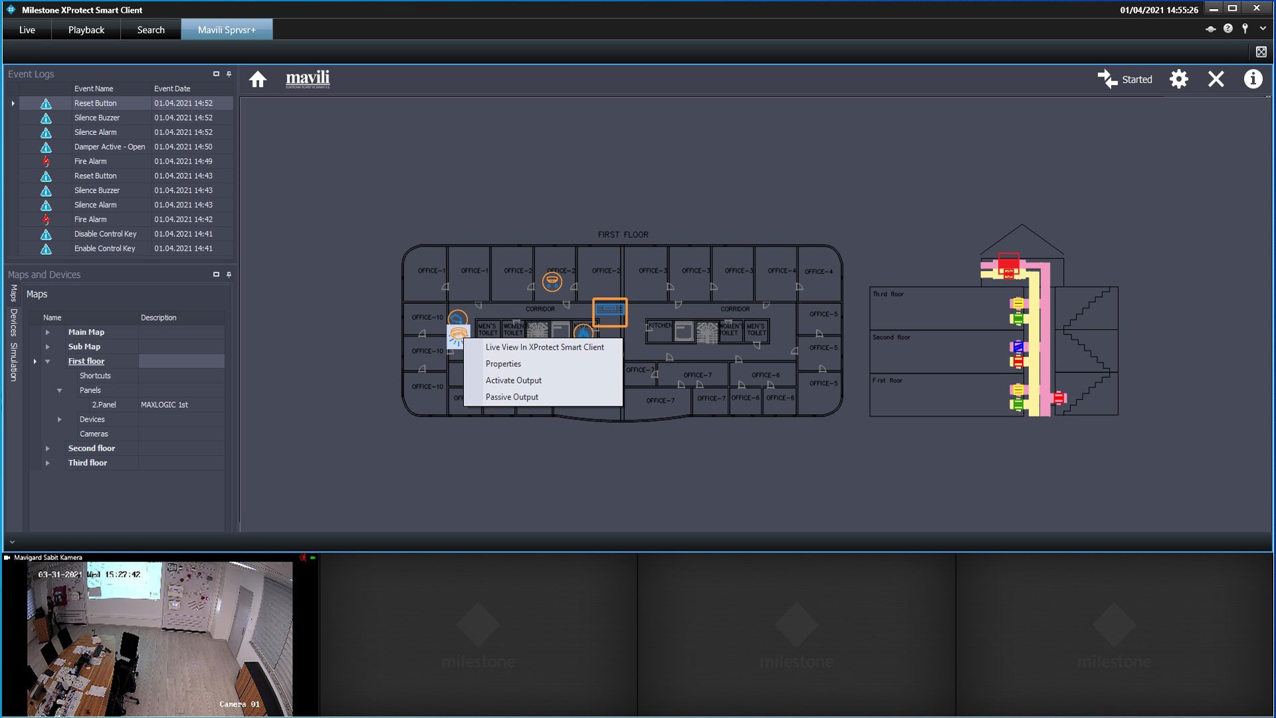Expand the Sub Map tree node
The image size is (1276, 718).
coord(47,347)
